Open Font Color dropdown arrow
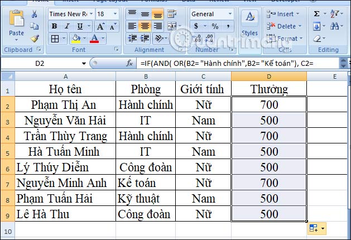The height and width of the screenshot is (240, 351). (103, 39)
